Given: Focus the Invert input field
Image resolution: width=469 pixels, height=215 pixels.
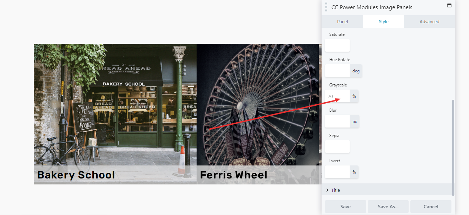Looking at the screenshot, I should (x=337, y=172).
